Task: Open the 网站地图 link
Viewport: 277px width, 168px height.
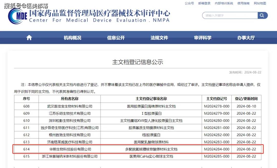Action: (x=260, y=3)
